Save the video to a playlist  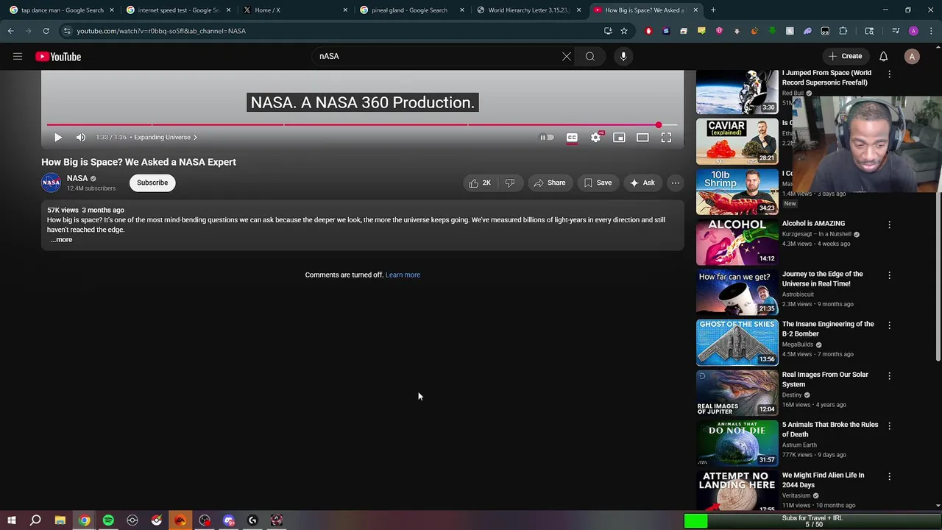point(598,183)
